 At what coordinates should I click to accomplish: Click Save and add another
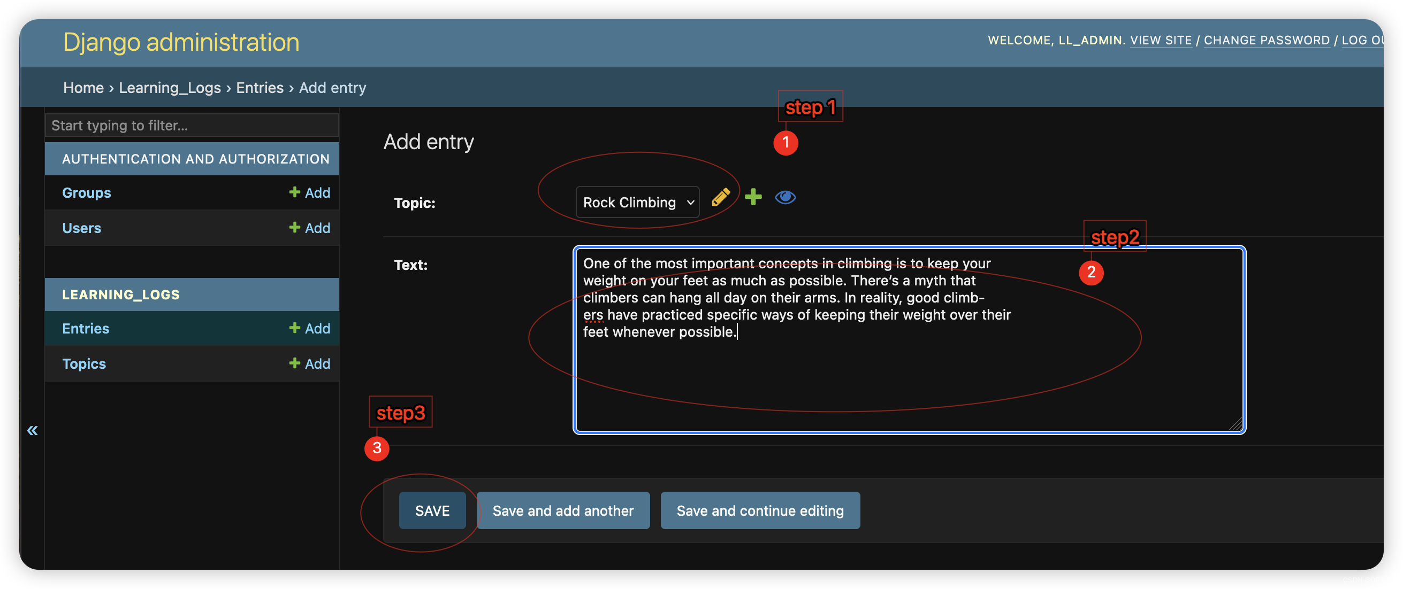(562, 510)
